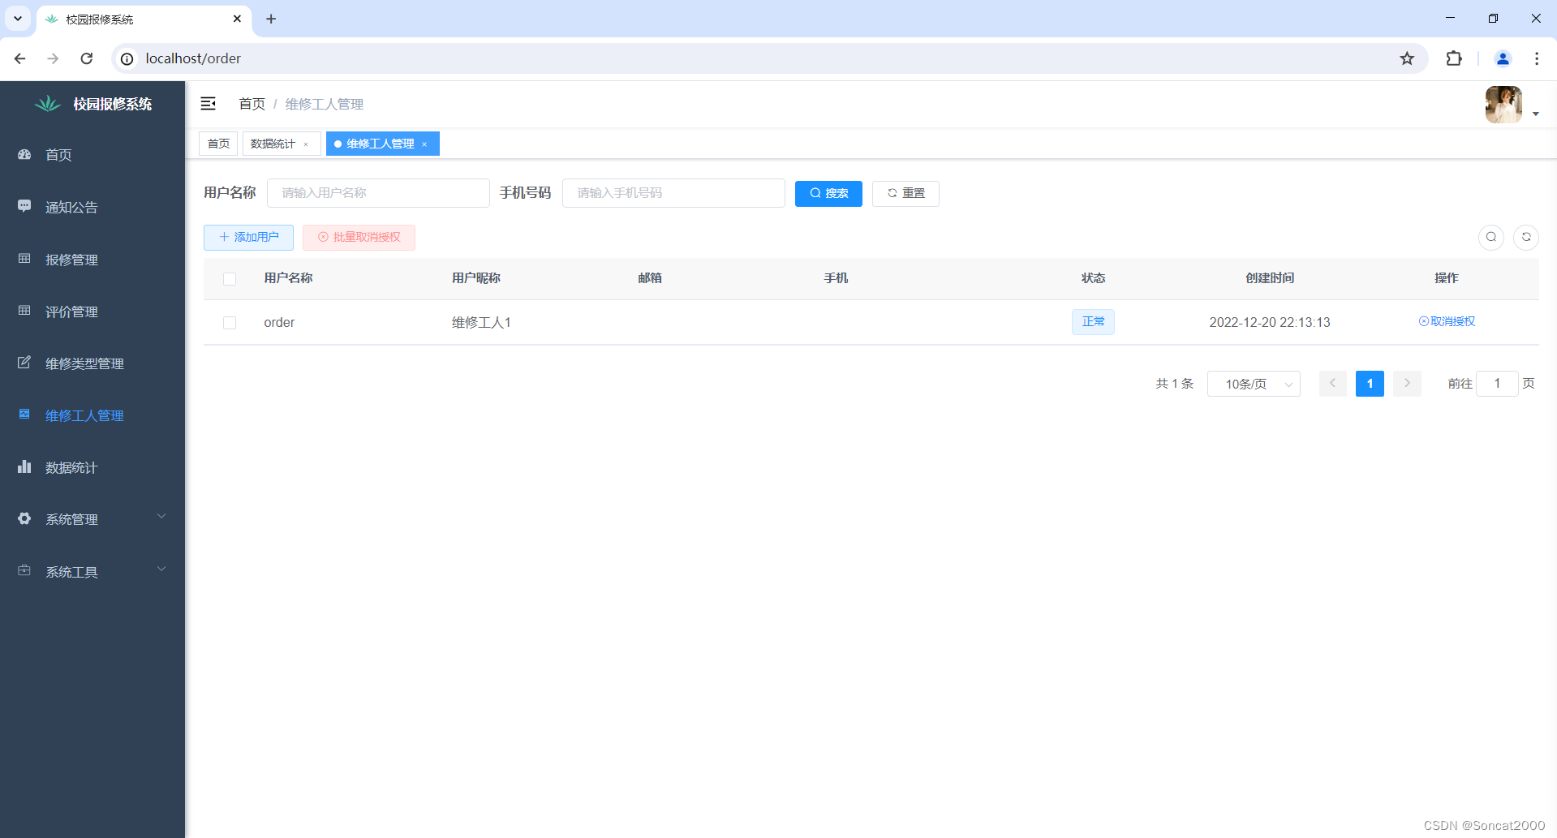The height and width of the screenshot is (838, 1557).
Task: Click the icon next to 维修工人管理
Action: click(x=24, y=414)
